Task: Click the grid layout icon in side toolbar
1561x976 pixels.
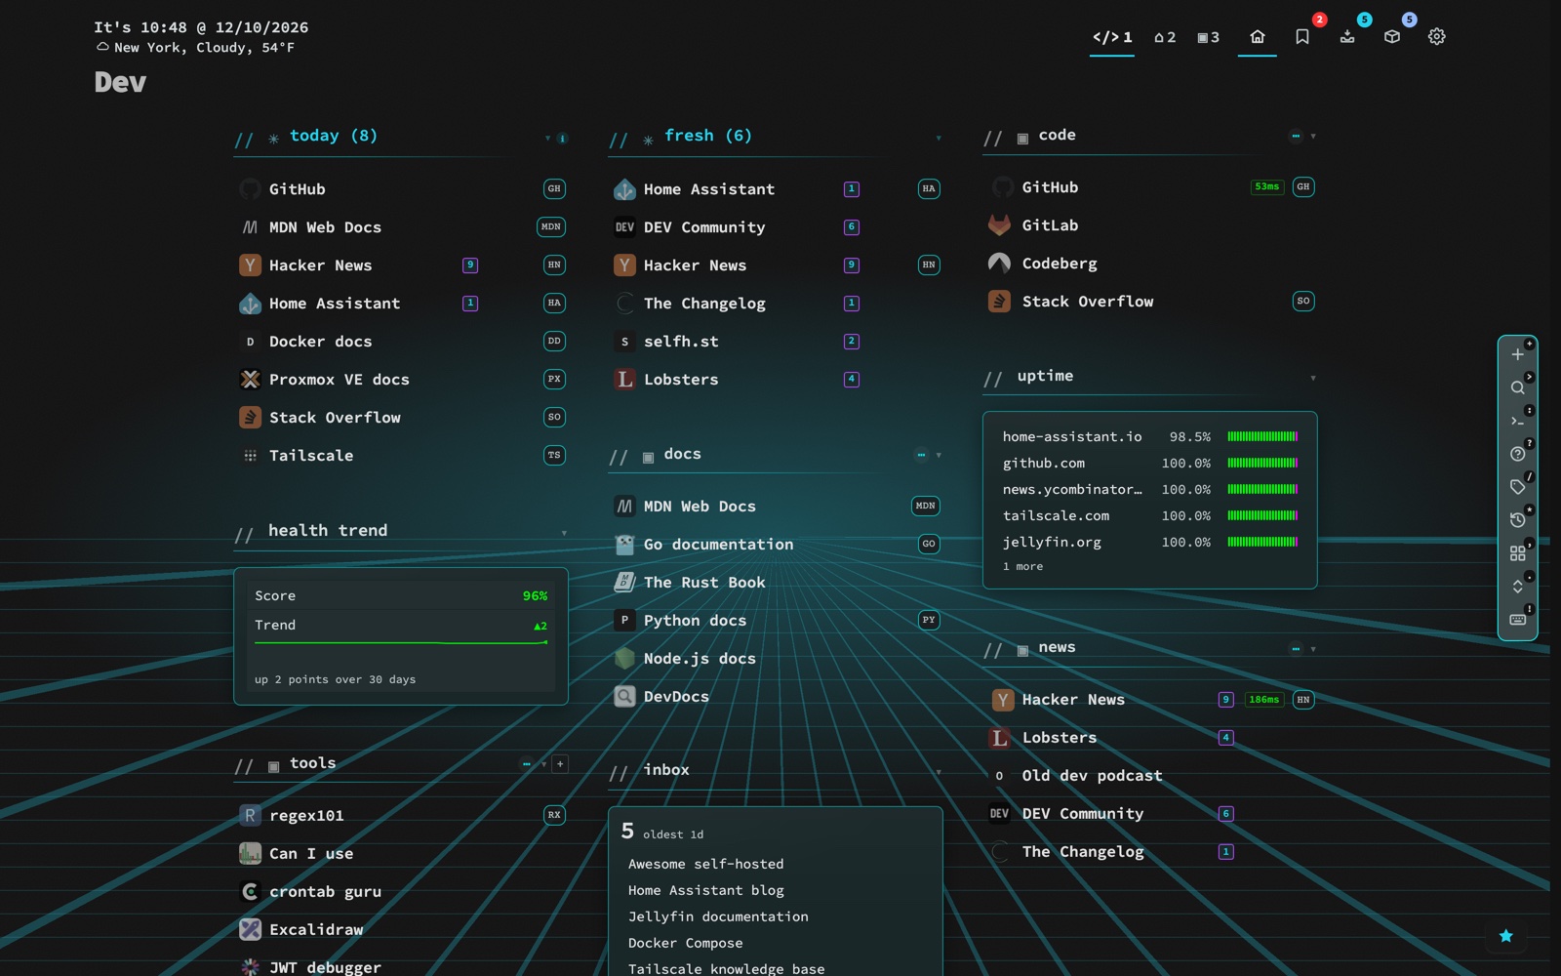Action: pos(1517,553)
